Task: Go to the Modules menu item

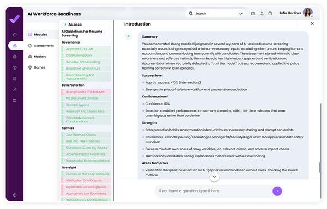Action: point(43,34)
